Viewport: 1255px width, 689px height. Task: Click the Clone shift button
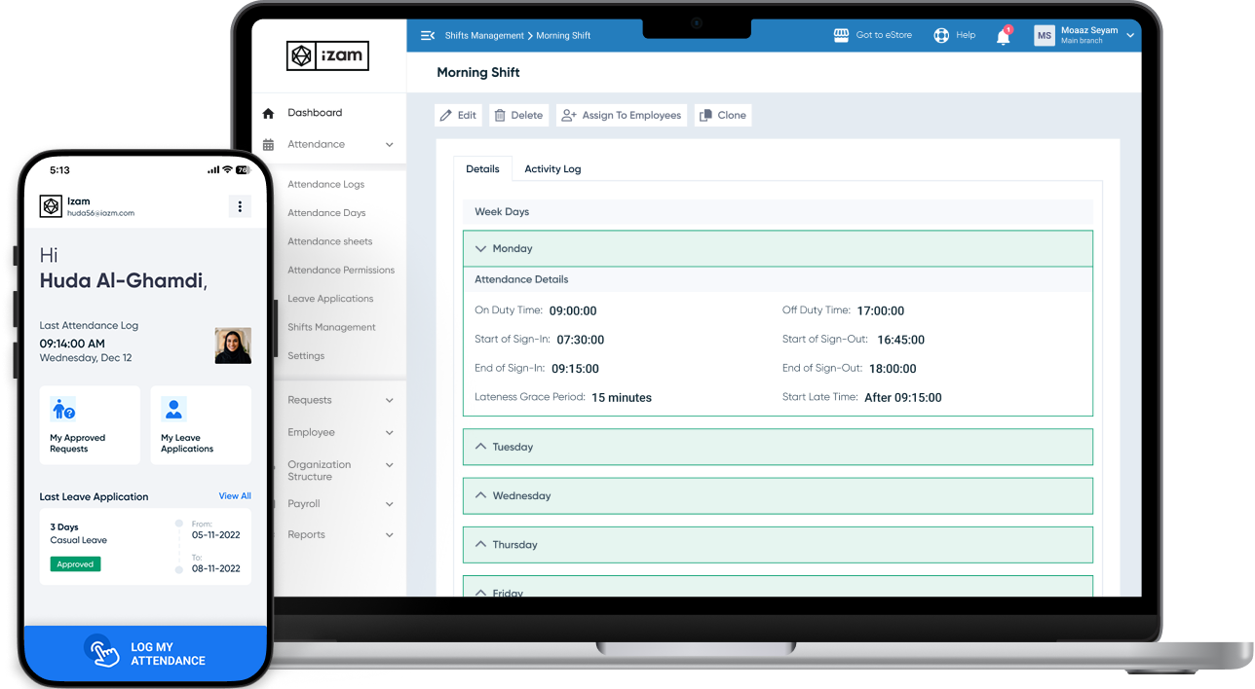(723, 116)
